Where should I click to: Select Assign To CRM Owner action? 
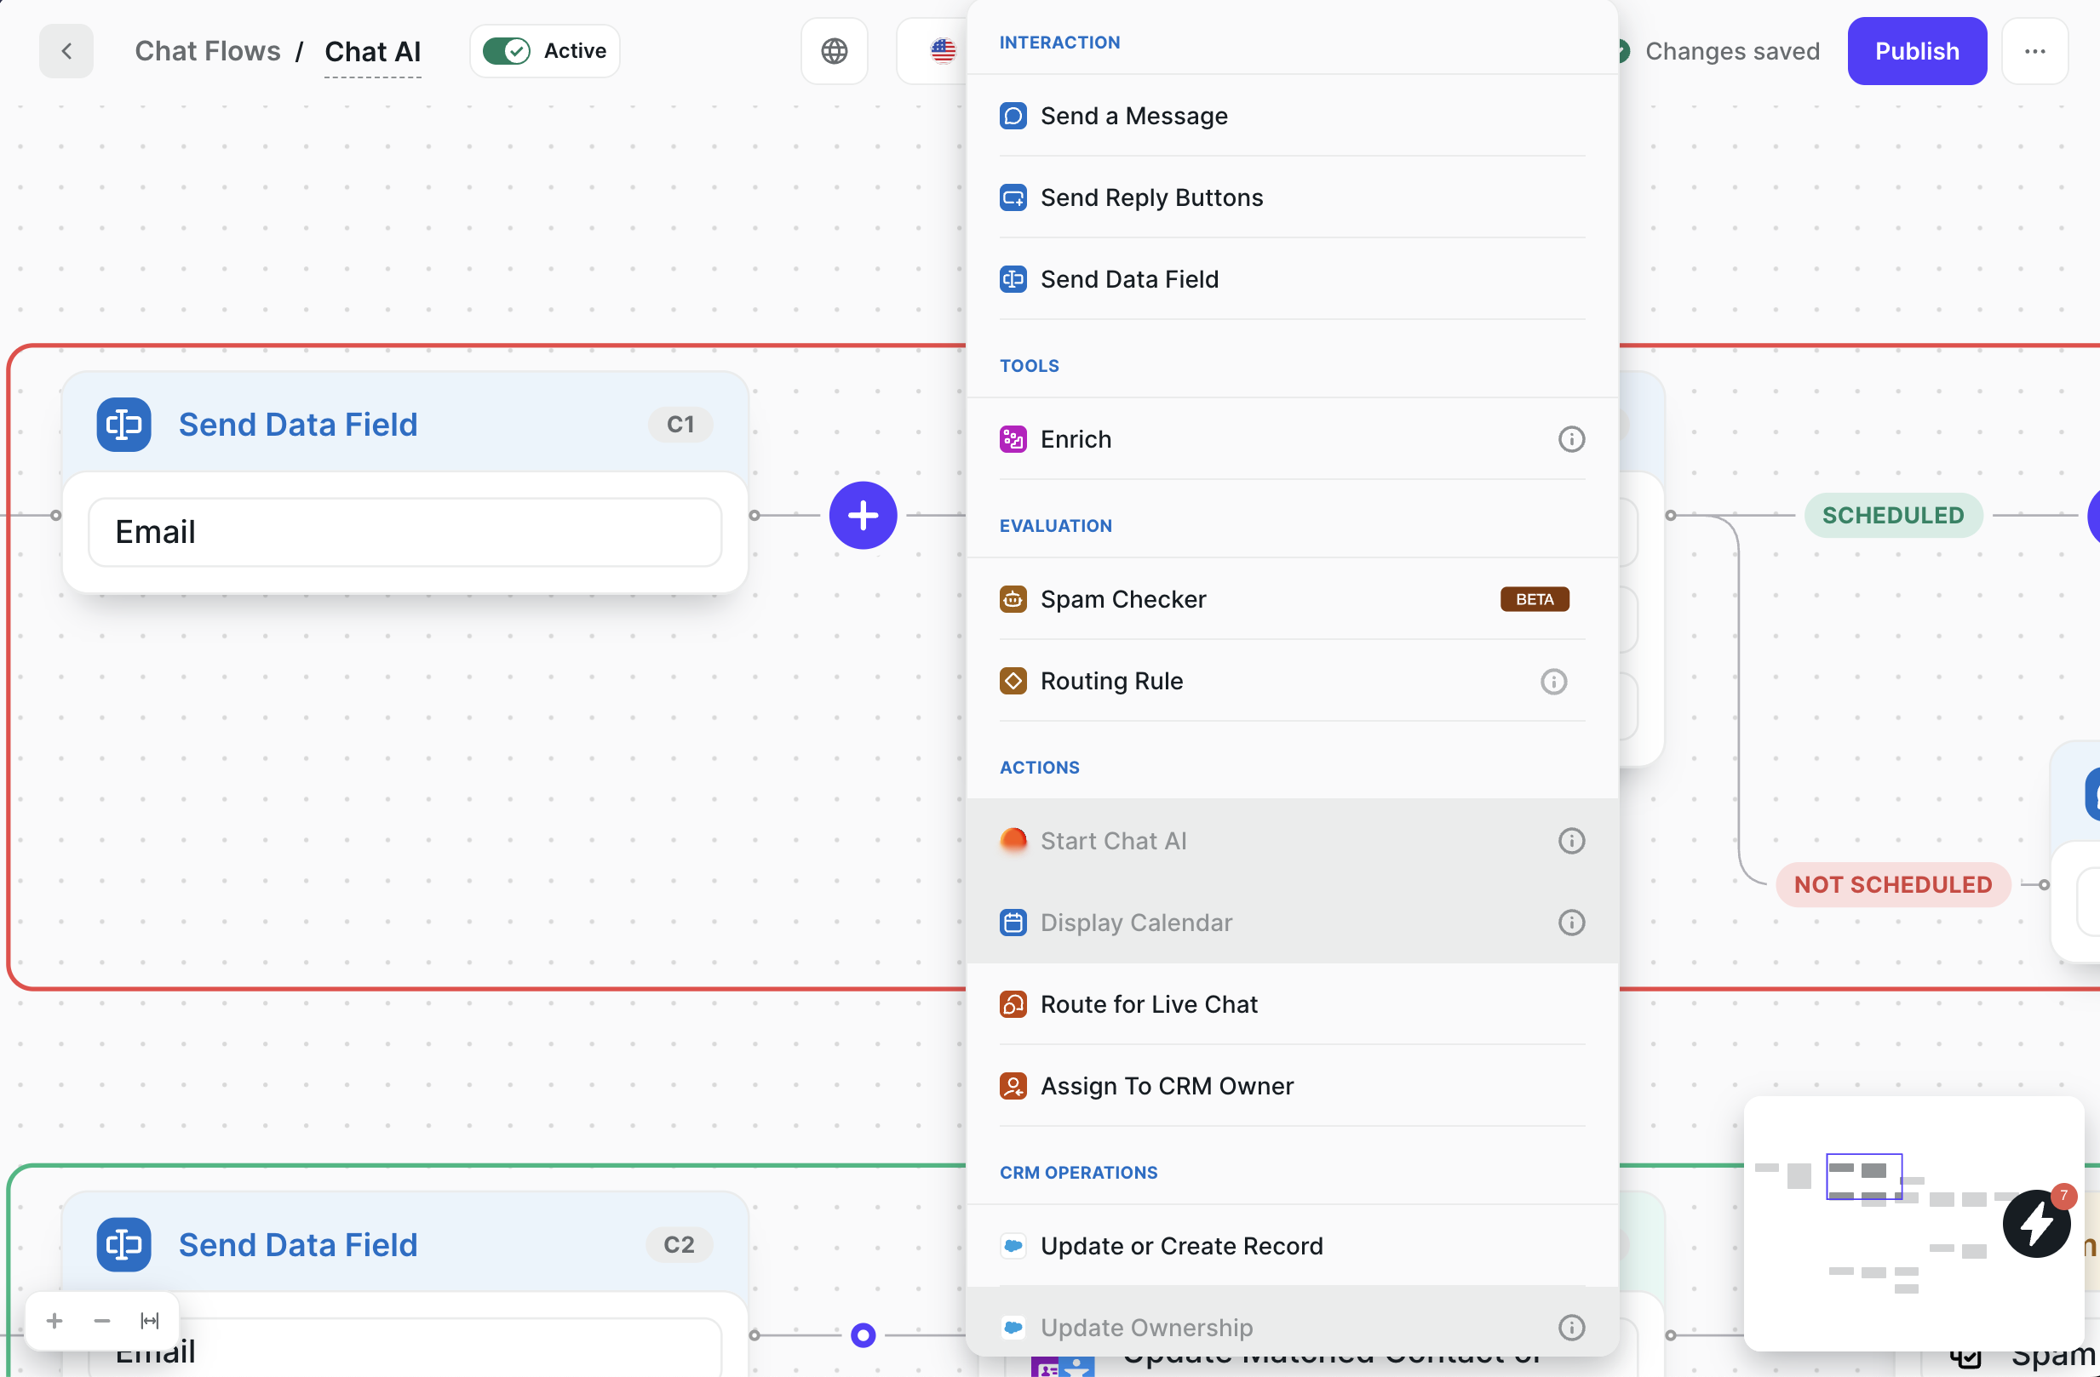tap(1292, 1086)
